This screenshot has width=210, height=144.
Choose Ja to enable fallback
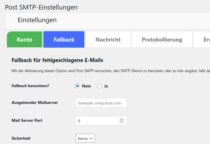click(99, 86)
